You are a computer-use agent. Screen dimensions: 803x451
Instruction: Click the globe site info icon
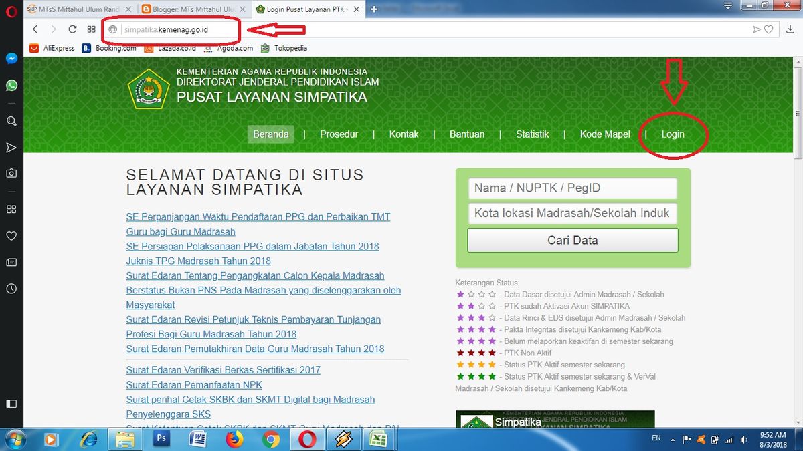[113, 29]
